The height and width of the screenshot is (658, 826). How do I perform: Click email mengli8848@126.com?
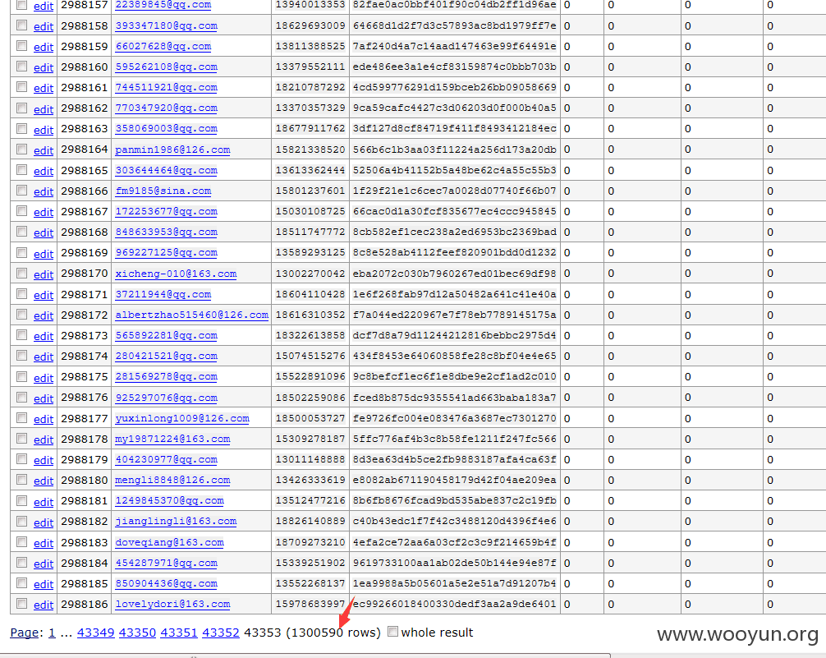tap(172, 480)
